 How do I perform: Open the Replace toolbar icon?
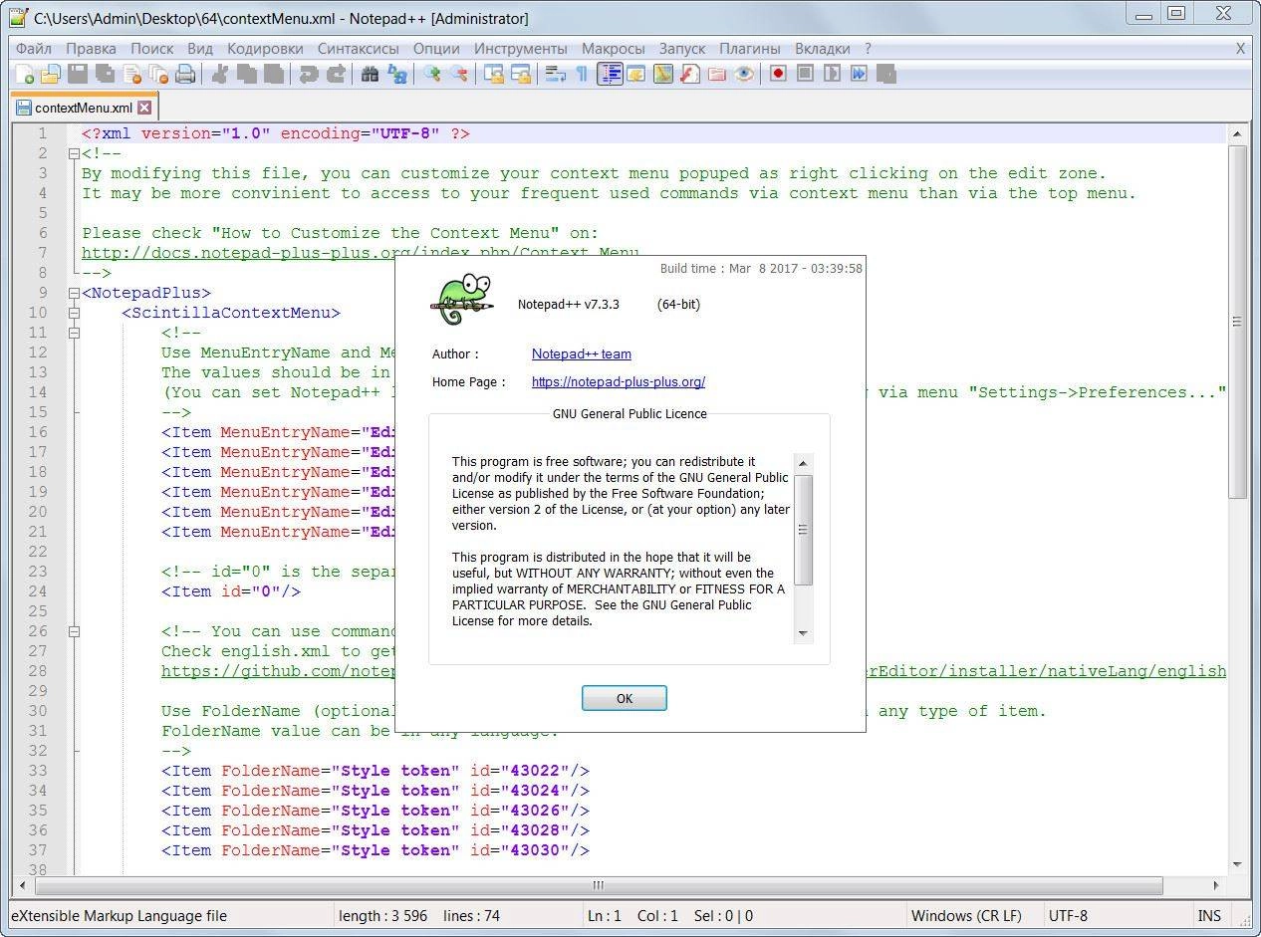pos(396,74)
